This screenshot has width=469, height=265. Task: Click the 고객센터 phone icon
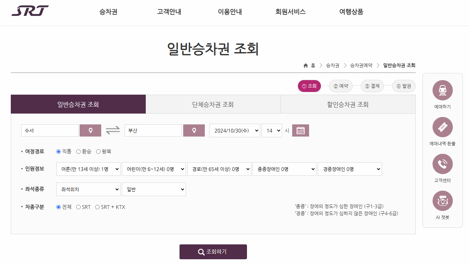tap(442, 164)
